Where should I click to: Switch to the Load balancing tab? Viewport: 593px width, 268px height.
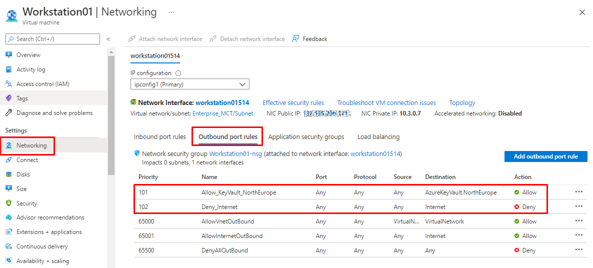pos(378,137)
